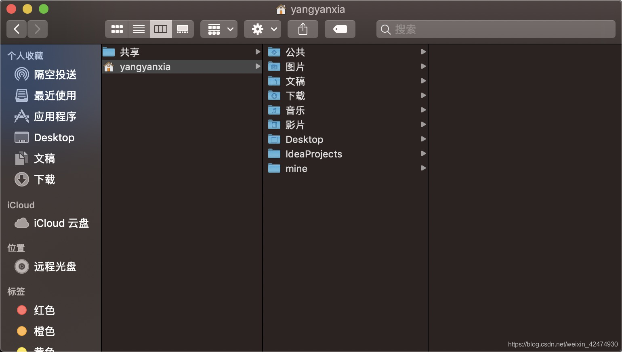
Task: Click the 文稿 folder icon in column
Action: click(x=274, y=81)
